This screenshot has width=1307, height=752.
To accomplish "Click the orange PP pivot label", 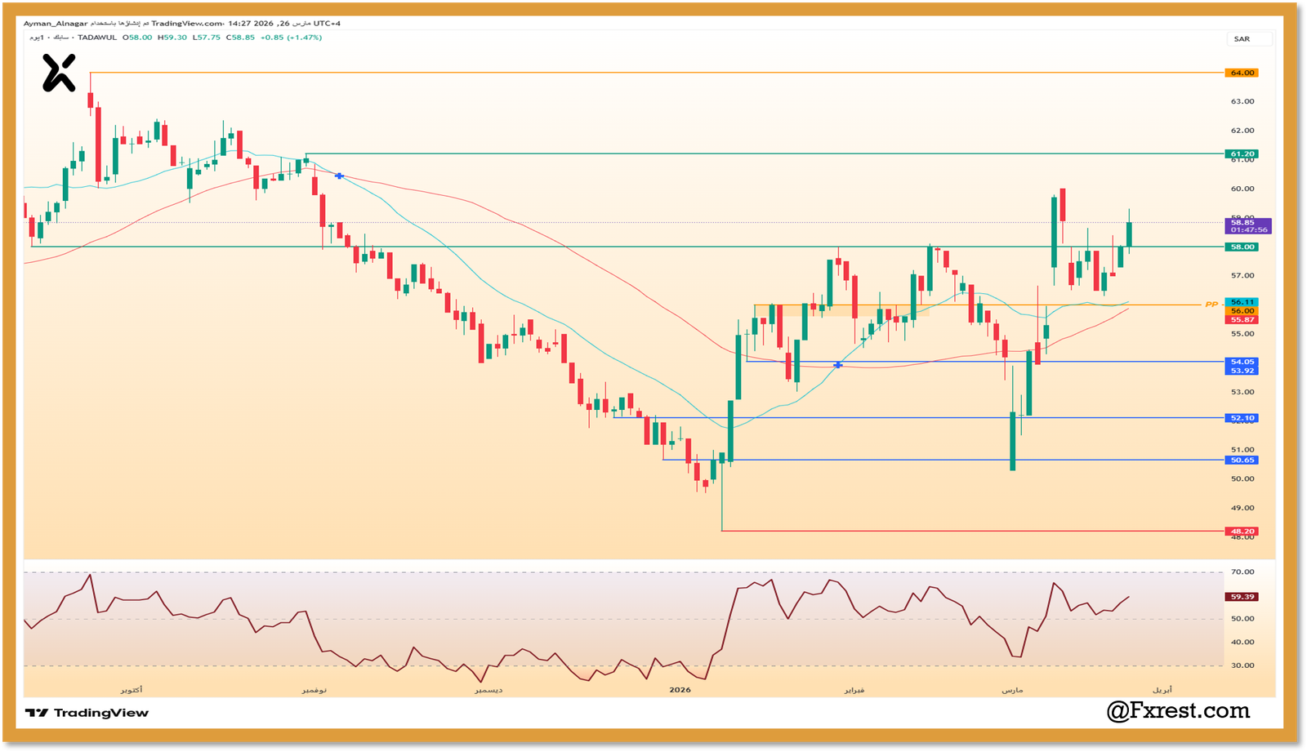I will pos(1211,305).
